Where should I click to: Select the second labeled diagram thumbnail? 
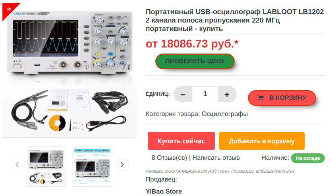[92, 167]
